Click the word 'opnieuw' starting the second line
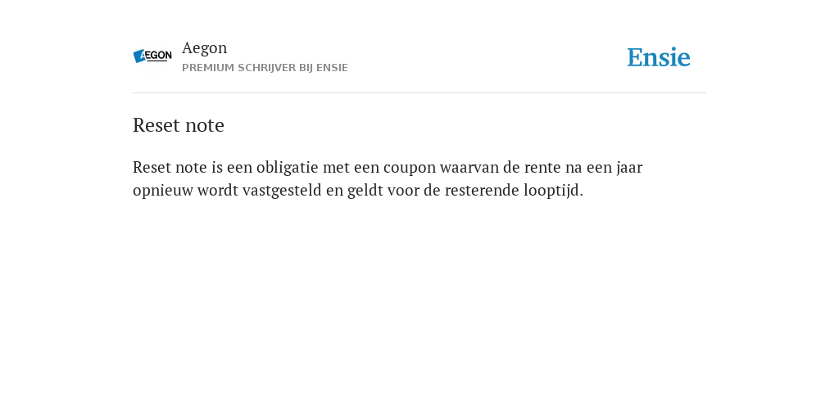This screenshot has width=839, height=419. pyautogui.click(x=163, y=191)
